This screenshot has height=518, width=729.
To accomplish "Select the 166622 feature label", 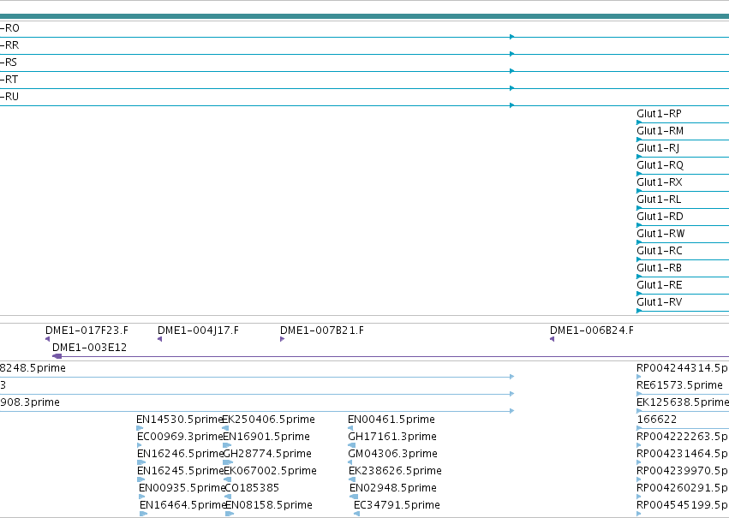I will (x=656, y=420).
